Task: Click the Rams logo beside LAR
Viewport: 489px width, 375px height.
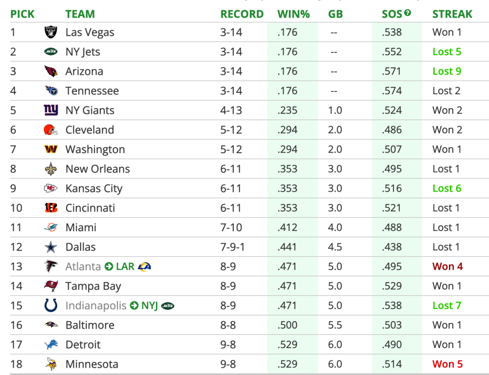Action: coord(144,267)
